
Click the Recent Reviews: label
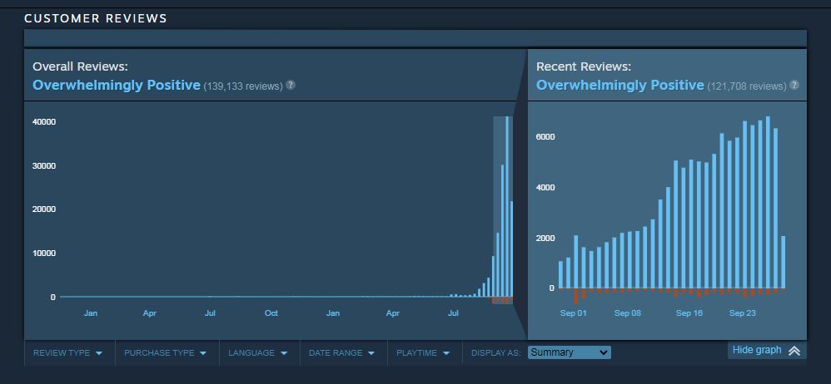[584, 66]
